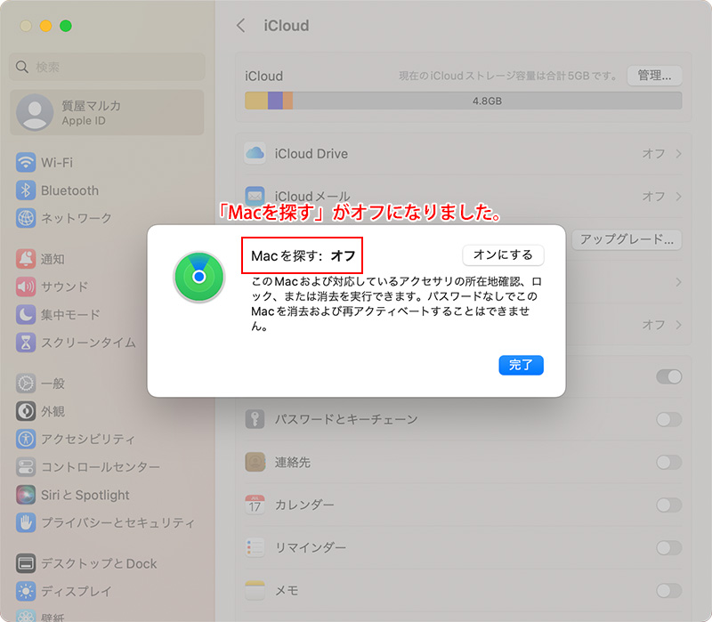The height and width of the screenshot is (622, 712).
Task: Expand iCloudメール row chevron
Action: tap(679, 196)
